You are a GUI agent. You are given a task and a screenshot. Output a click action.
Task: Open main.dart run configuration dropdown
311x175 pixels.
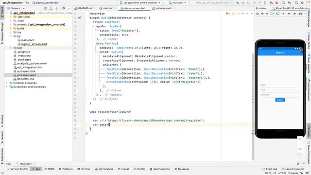pos(177,3)
